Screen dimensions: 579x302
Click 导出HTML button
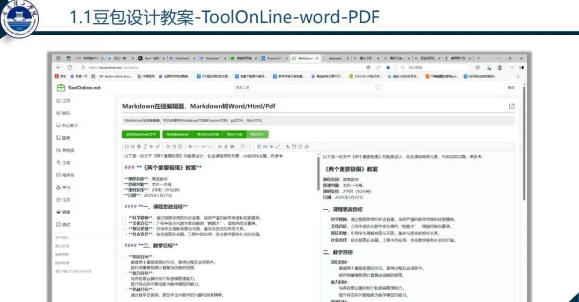coord(235,134)
